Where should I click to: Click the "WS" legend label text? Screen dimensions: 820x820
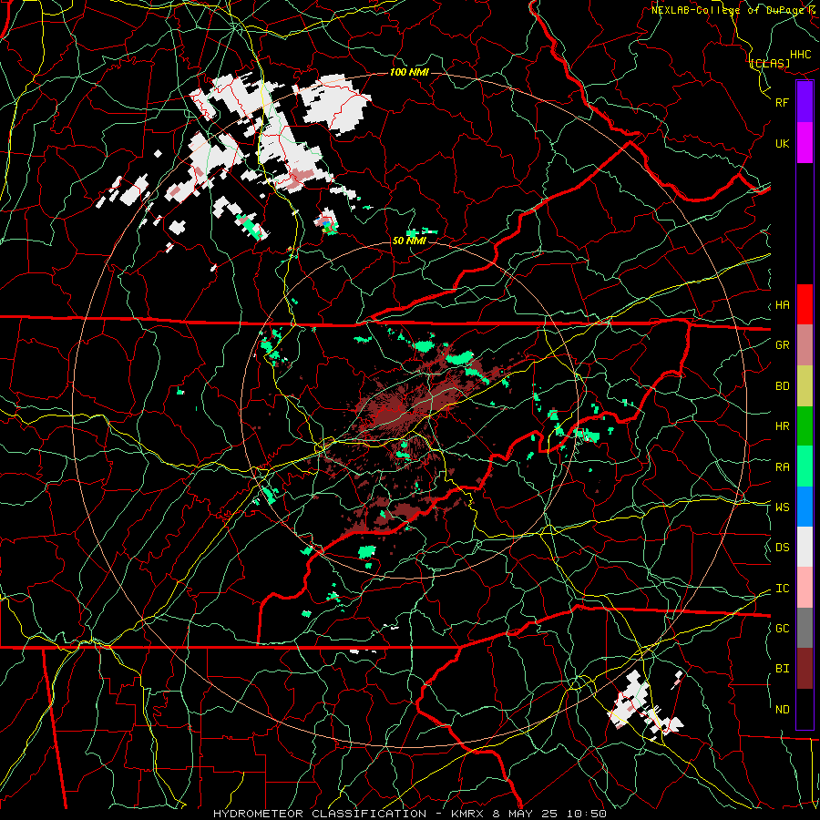click(782, 507)
